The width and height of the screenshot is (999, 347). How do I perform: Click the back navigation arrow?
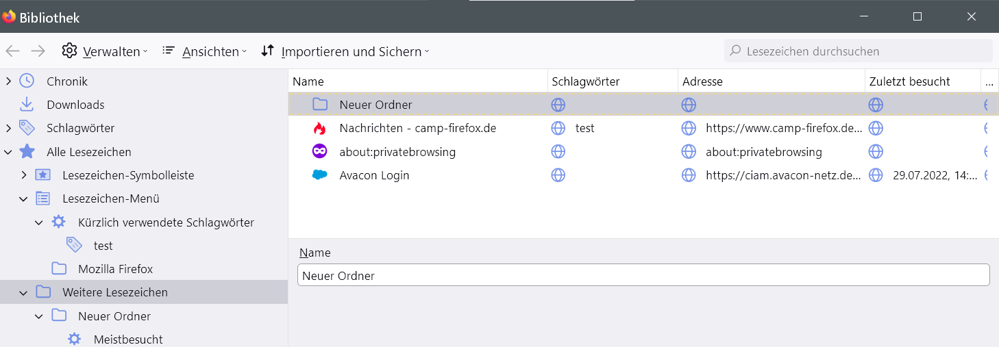[12, 51]
